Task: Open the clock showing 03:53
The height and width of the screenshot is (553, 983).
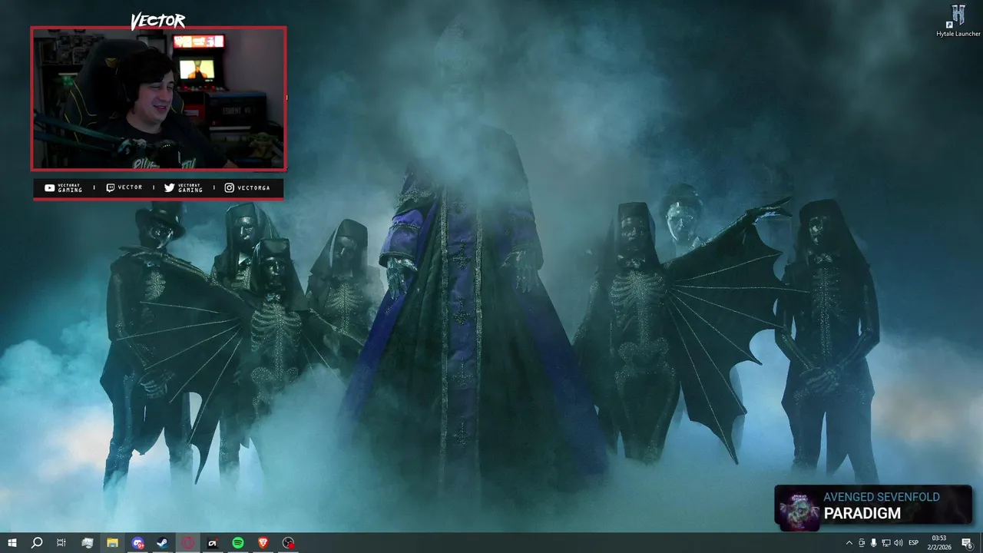Action: point(939,543)
